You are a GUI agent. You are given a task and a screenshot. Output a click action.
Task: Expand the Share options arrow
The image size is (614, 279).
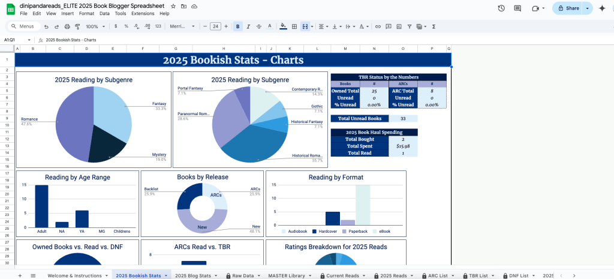pos(587,8)
